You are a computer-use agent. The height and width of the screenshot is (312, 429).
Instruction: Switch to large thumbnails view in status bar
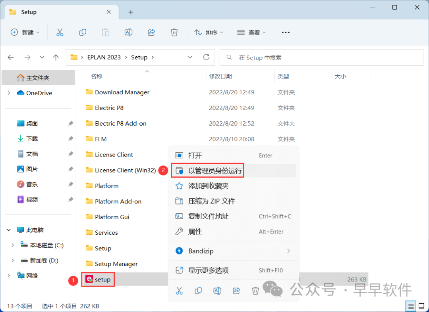421,306
